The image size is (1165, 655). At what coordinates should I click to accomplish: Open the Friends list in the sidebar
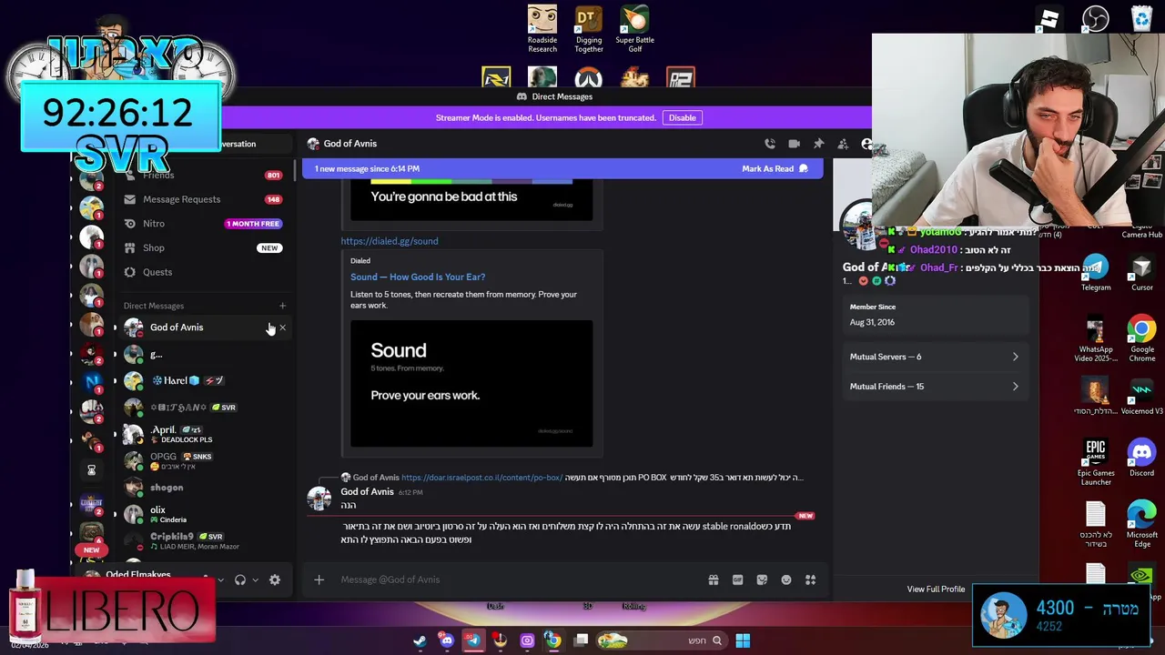[x=204, y=175]
